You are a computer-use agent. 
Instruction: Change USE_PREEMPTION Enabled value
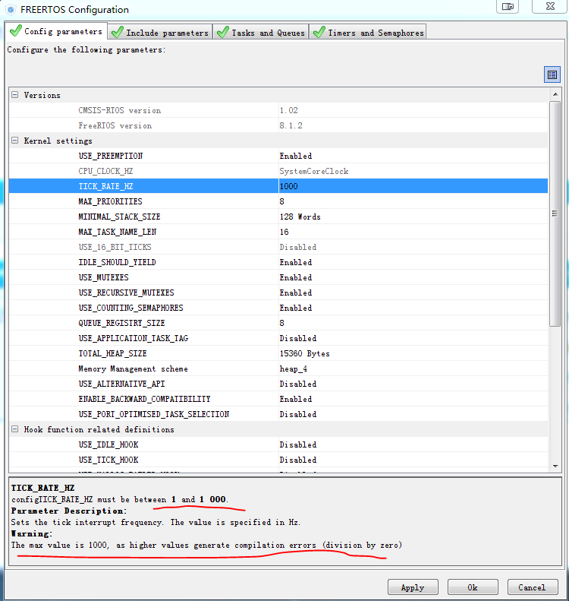pos(413,156)
